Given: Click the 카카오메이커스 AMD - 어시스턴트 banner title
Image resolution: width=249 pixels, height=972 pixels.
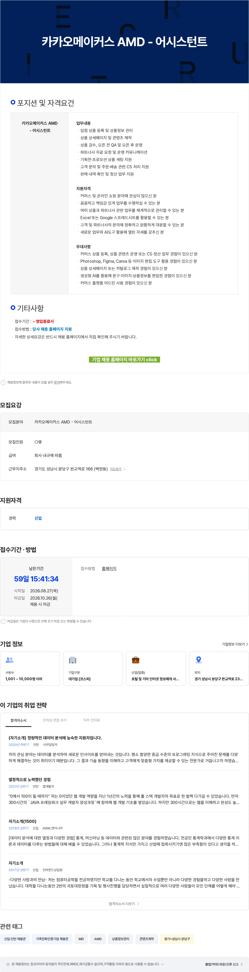Looking at the screenshot, I should point(125,41).
